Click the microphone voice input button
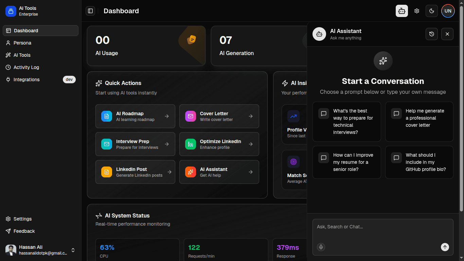 point(321,247)
